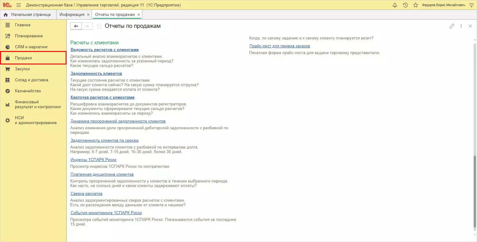Viewport: 477px width, 242px height.
Task: Open Карточка расчетов с клиентами report
Action: click(102, 97)
